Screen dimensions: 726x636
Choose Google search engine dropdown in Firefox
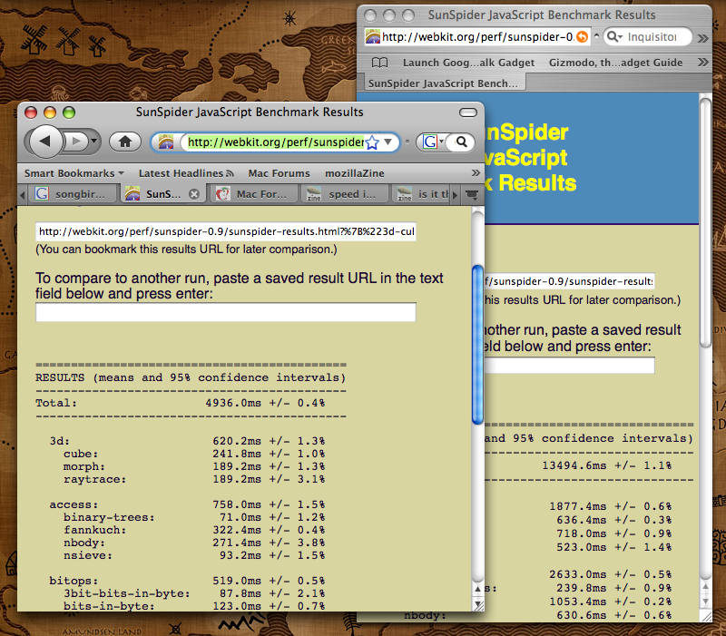(x=434, y=142)
